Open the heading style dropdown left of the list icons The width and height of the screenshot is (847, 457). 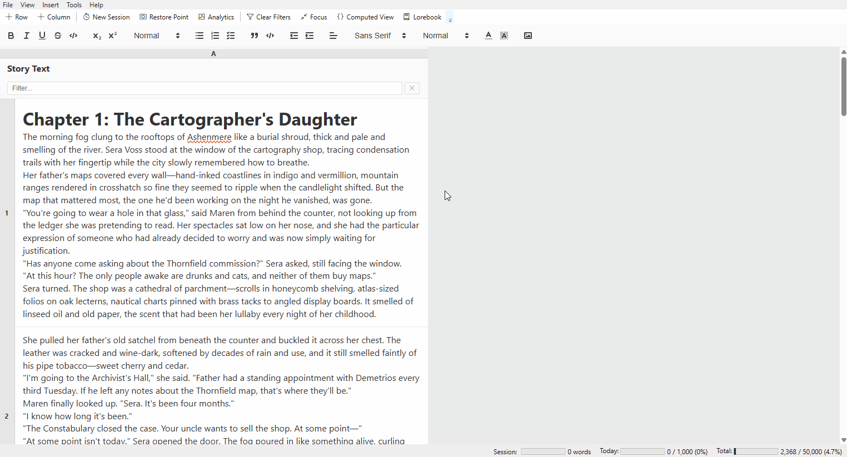[157, 36]
